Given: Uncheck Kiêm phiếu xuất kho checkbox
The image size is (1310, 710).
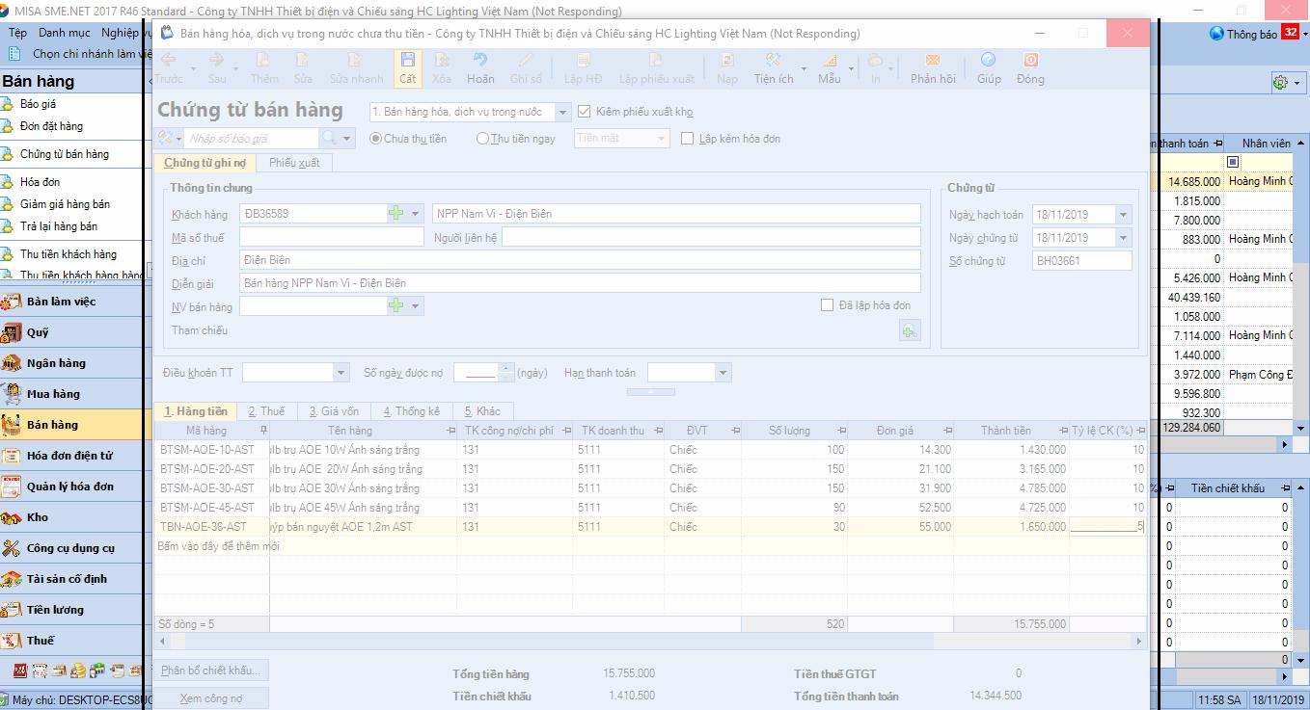Looking at the screenshot, I should click(x=584, y=112).
